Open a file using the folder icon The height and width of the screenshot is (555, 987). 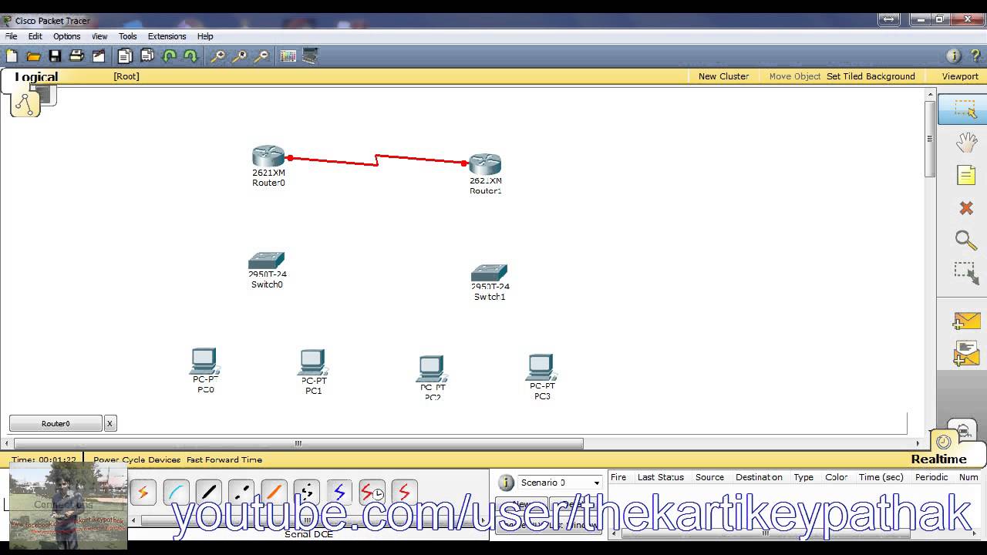(33, 56)
